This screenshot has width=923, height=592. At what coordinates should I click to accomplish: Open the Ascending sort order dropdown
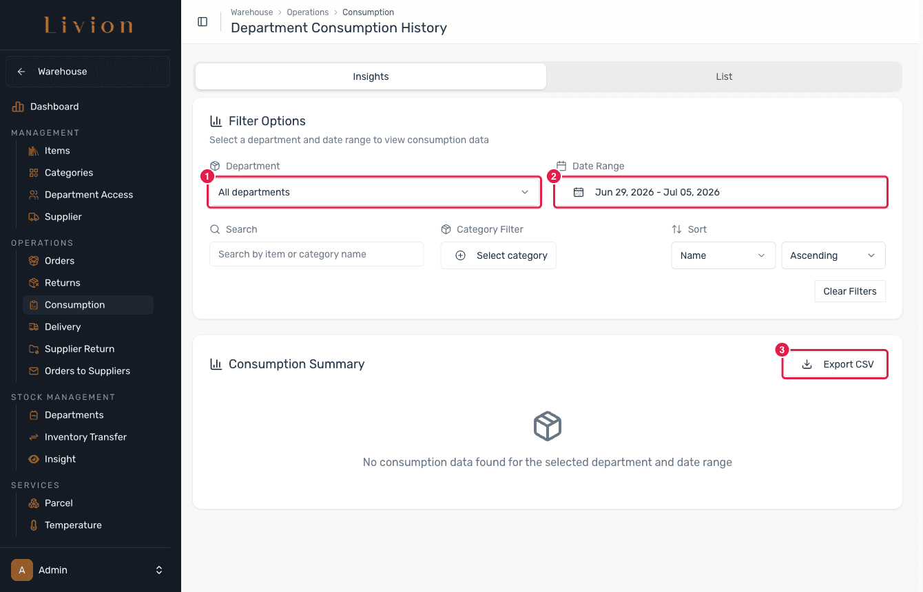click(833, 255)
